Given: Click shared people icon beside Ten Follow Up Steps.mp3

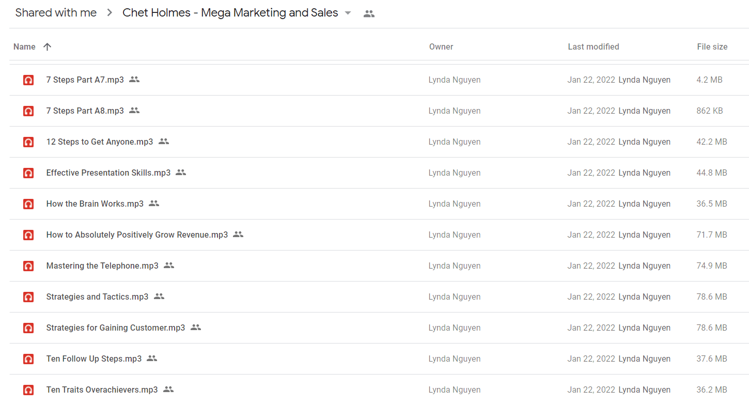Looking at the screenshot, I should [x=152, y=359].
